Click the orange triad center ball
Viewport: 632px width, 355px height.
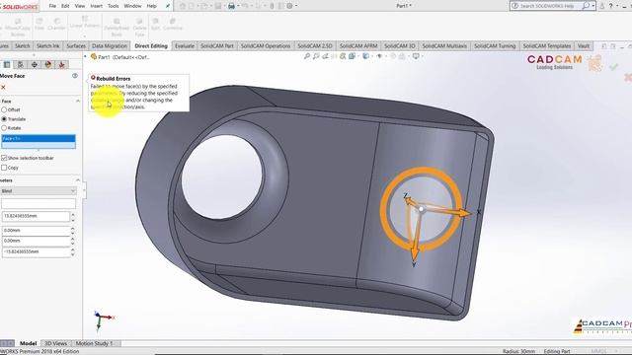[422, 209]
